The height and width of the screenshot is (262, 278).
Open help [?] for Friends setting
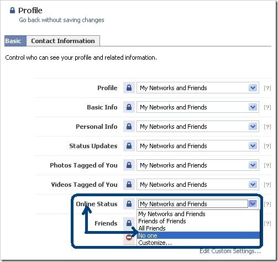tap(267, 223)
